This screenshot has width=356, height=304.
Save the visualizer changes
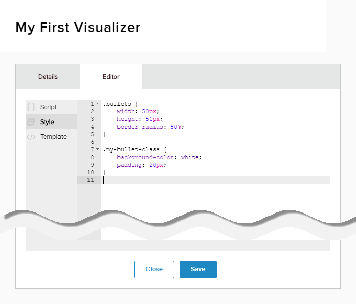coord(198,269)
